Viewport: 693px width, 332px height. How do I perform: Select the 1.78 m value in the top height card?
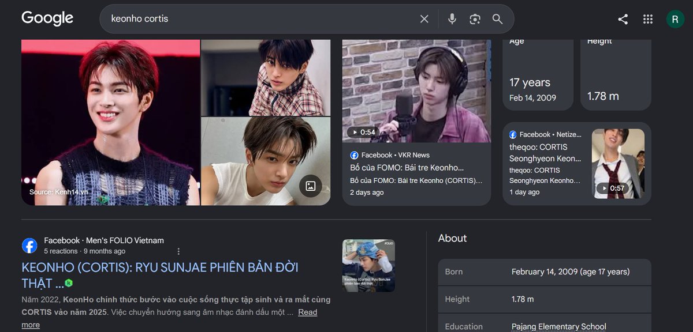603,96
